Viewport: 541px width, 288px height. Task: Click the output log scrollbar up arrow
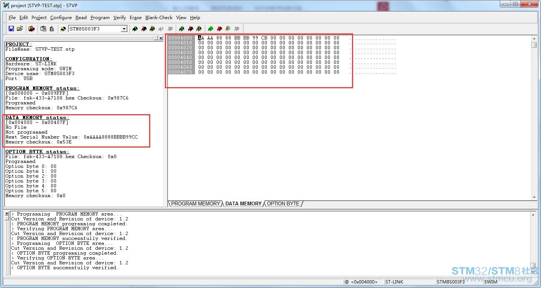click(x=533, y=214)
